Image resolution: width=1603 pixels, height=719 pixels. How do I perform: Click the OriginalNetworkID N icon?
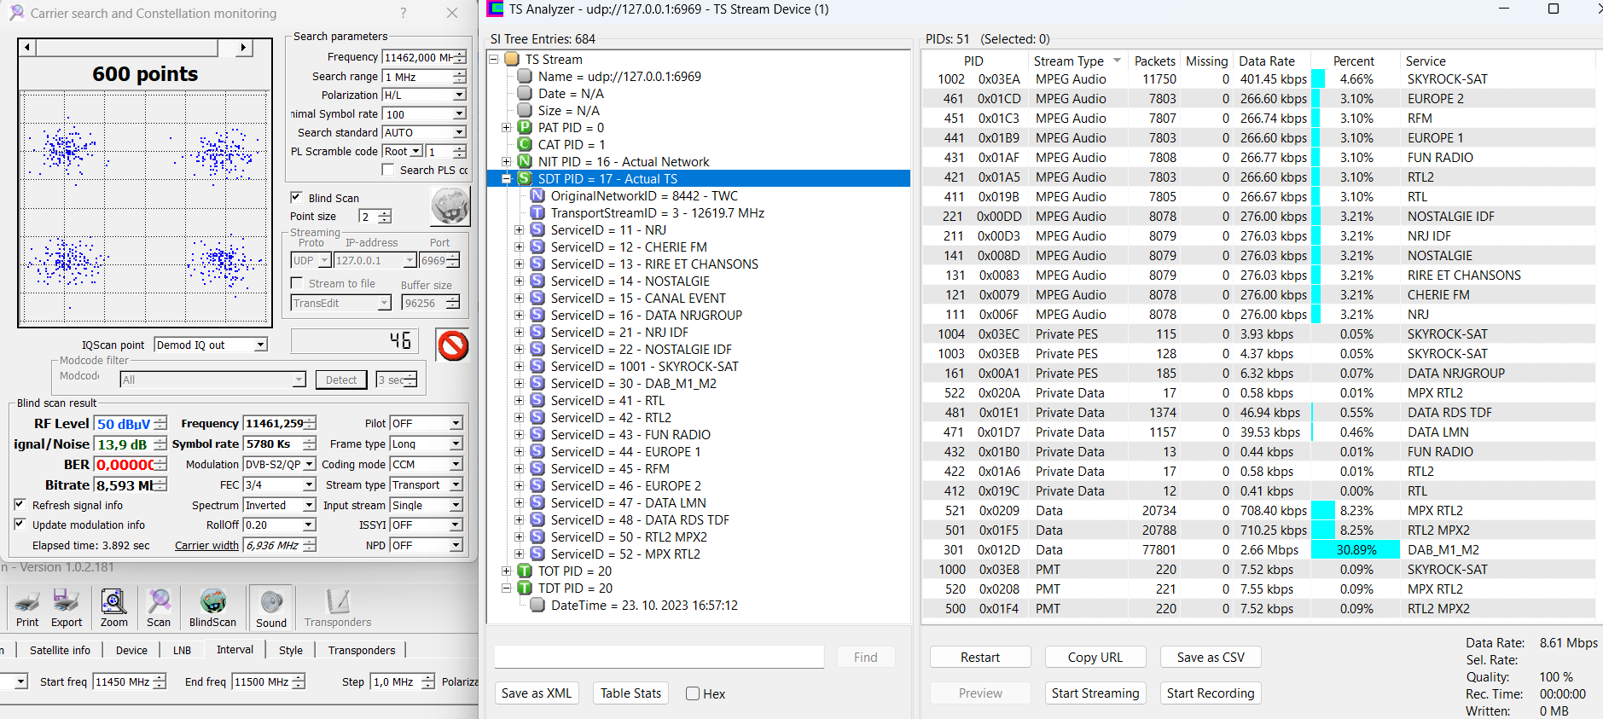pos(537,196)
